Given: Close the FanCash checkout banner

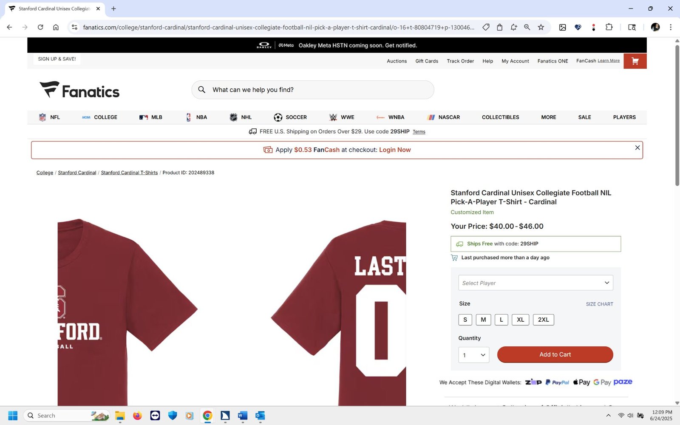Looking at the screenshot, I should 637,147.
